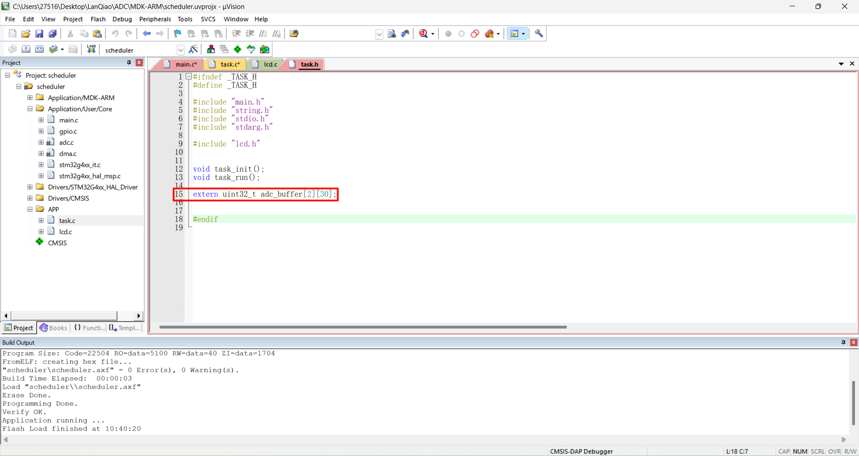Image resolution: width=859 pixels, height=456 pixels.
Task: Select stm32g4xx_it.c in the project tree
Action: 80,165
